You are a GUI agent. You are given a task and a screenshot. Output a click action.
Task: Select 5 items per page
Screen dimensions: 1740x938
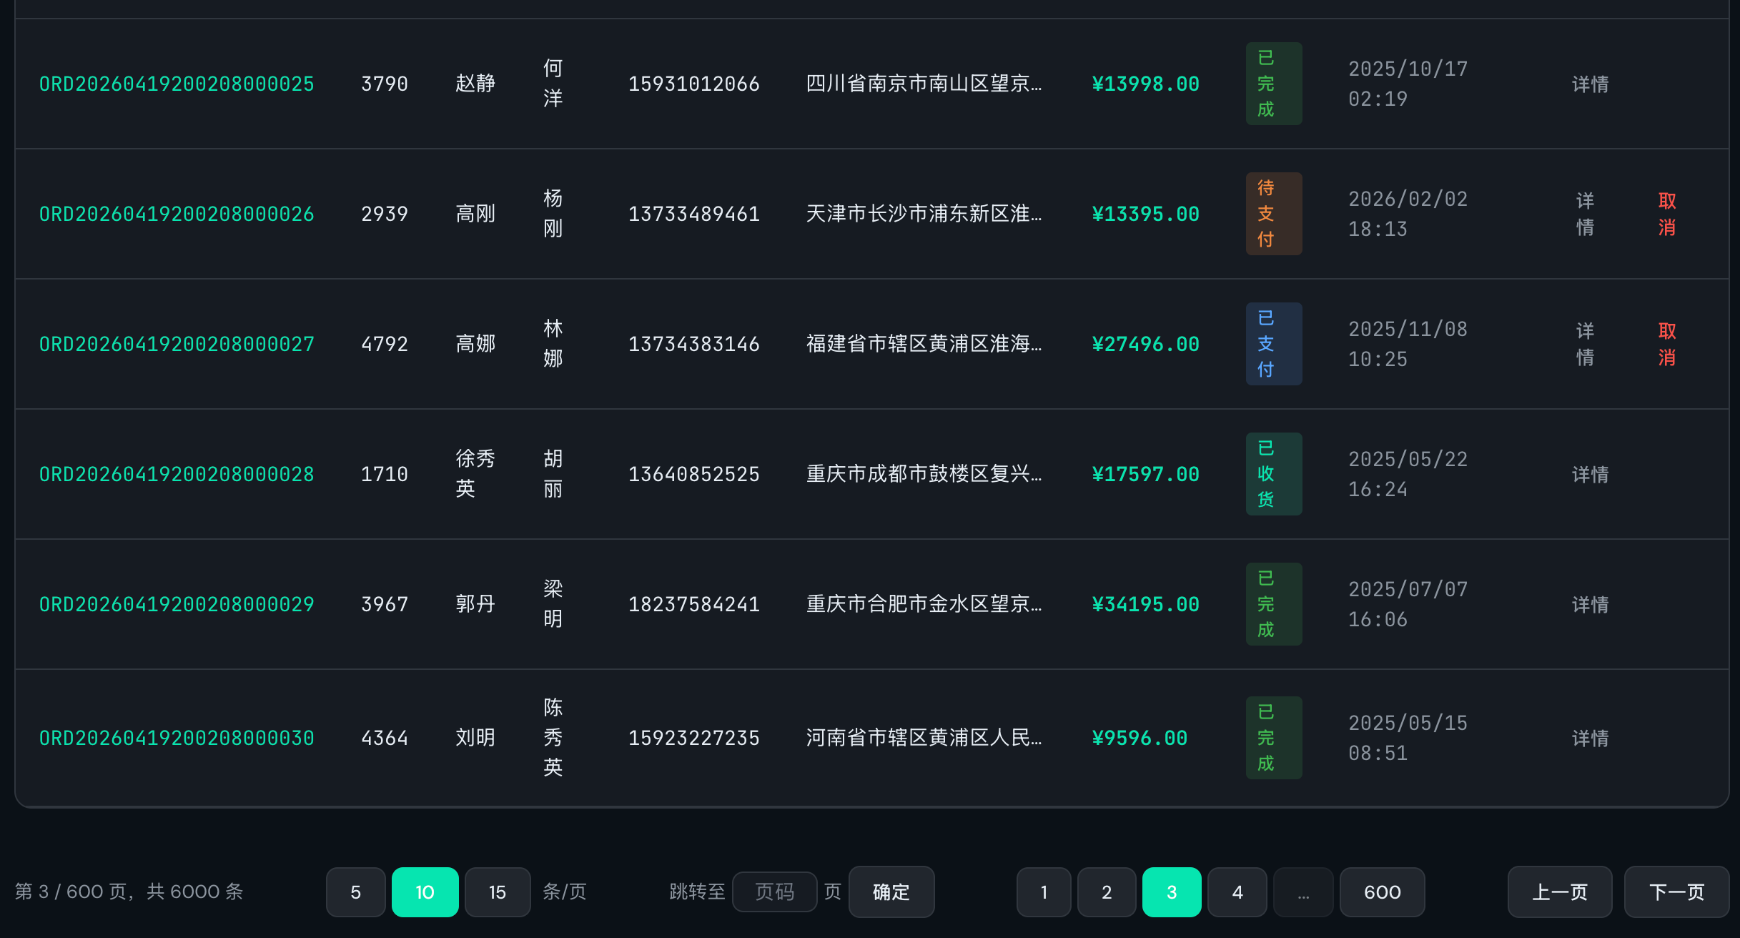pos(355,892)
